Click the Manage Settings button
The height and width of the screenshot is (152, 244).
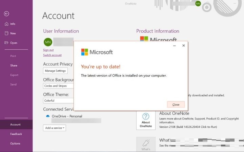(x=55, y=71)
